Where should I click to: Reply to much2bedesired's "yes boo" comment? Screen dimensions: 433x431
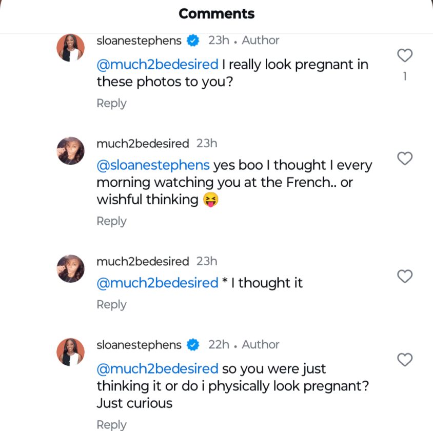(x=111, y=221)
